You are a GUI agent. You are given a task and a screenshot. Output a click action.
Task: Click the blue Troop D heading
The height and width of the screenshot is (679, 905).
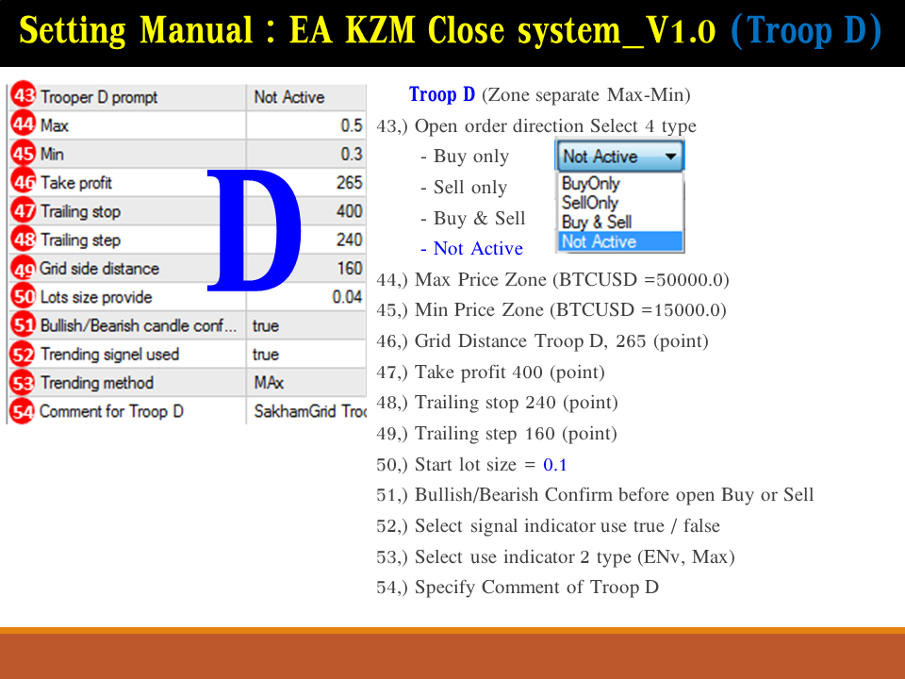point(442,94)
